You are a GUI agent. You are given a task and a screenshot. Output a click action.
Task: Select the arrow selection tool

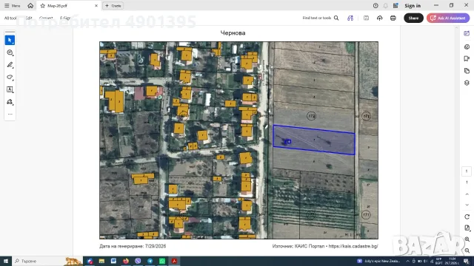(10, 40)
